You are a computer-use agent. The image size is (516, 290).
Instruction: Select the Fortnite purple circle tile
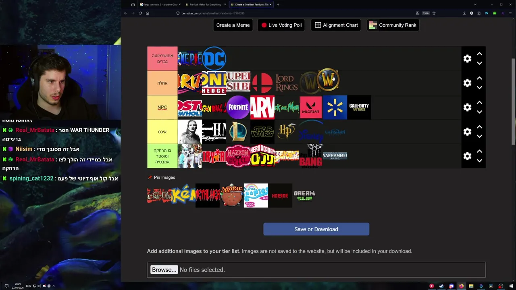pos(238,108)
